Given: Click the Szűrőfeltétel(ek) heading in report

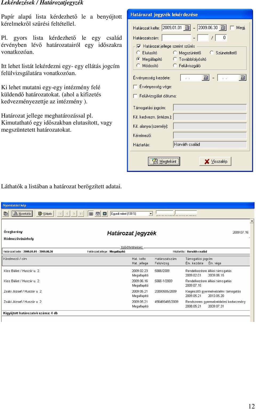Looking at the screenshot, I should (132, 248).
